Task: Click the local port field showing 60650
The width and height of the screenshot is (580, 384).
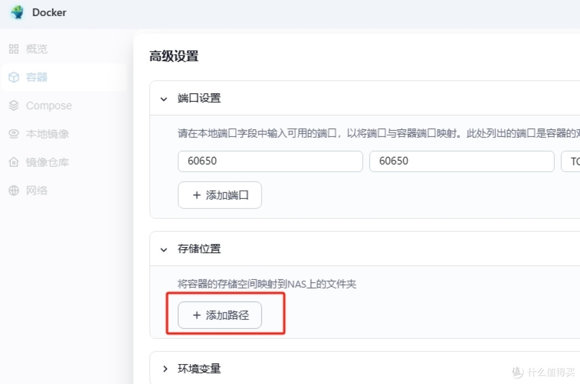Action: pyautogui.click(x=270, y=161)
